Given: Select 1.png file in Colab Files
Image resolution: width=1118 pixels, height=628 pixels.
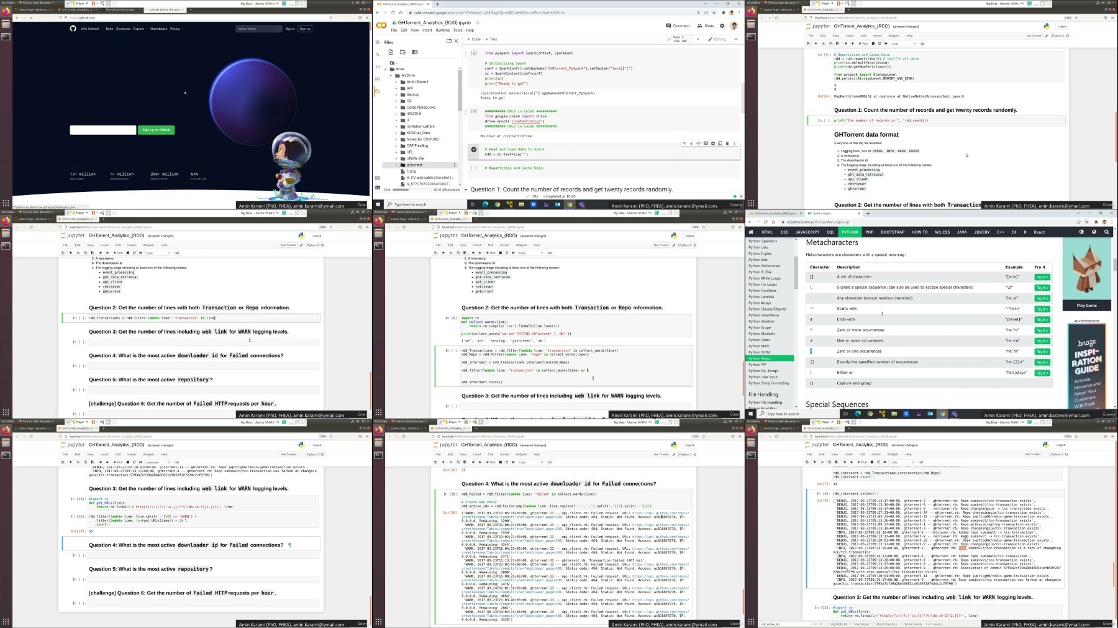Looking at the screenshot, I should point(412,171).
